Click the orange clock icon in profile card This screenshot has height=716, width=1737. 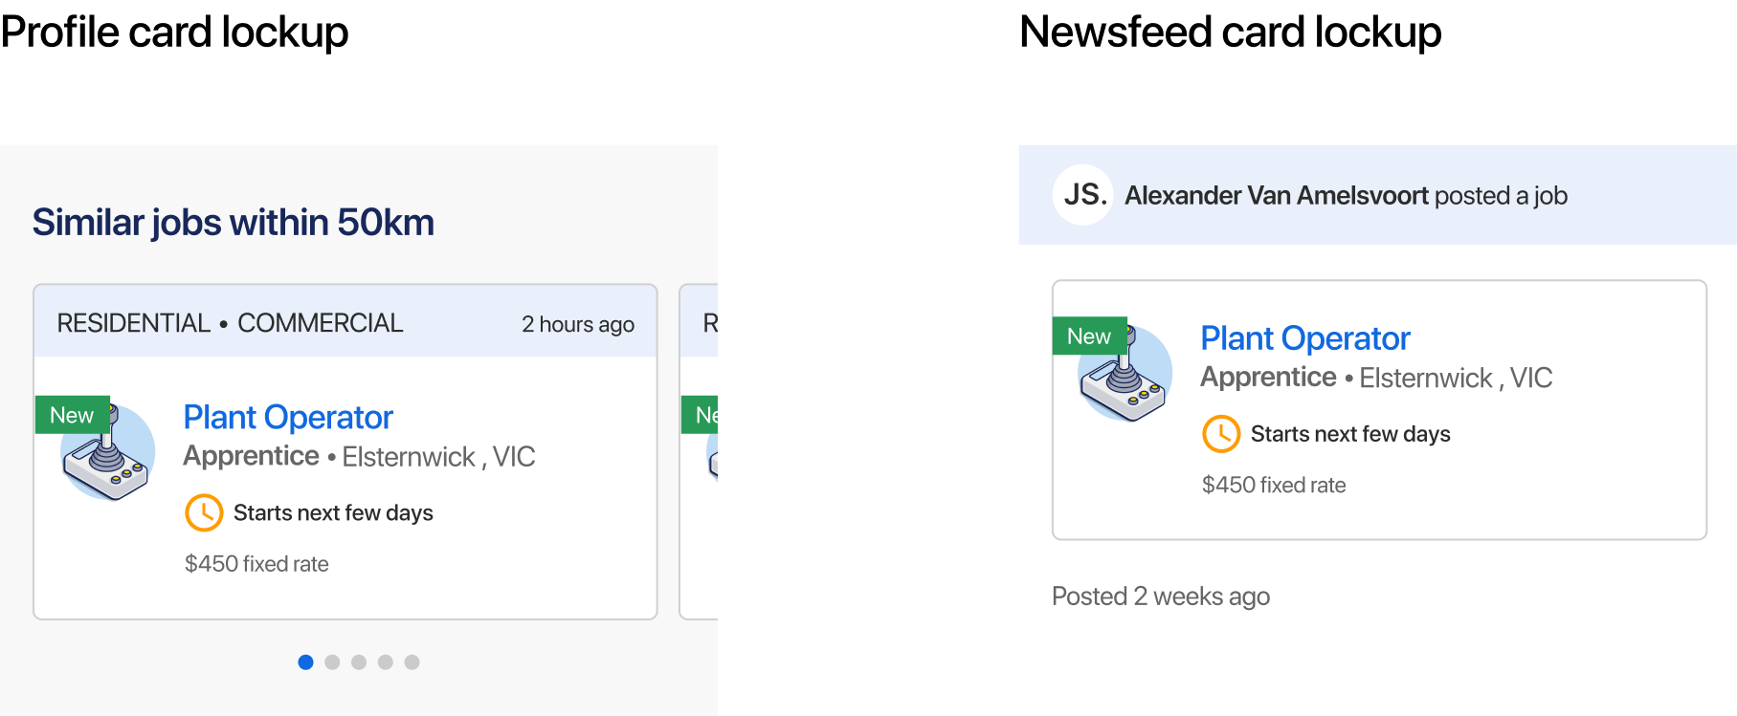(x=204, y=513)
